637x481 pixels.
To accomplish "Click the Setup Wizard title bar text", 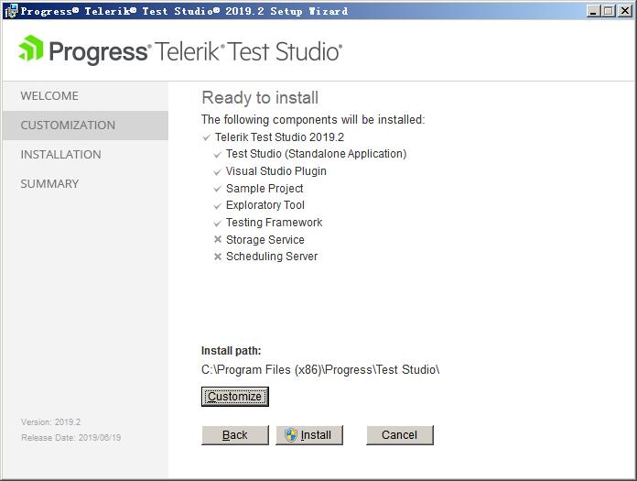I will point(184,11).
